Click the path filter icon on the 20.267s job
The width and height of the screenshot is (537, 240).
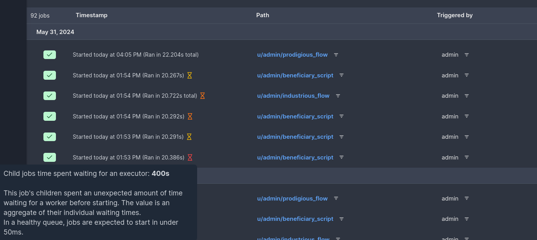coord(341,75)
